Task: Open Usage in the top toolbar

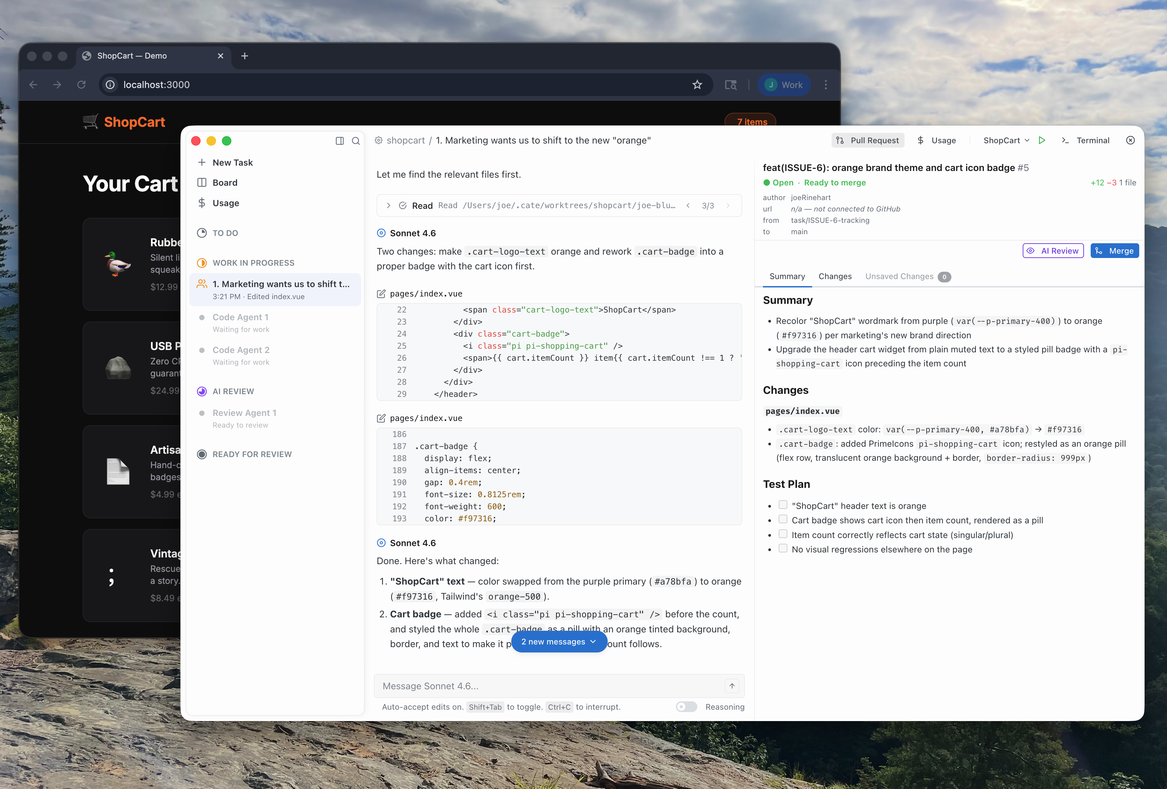Action: [x=937, y=141]
